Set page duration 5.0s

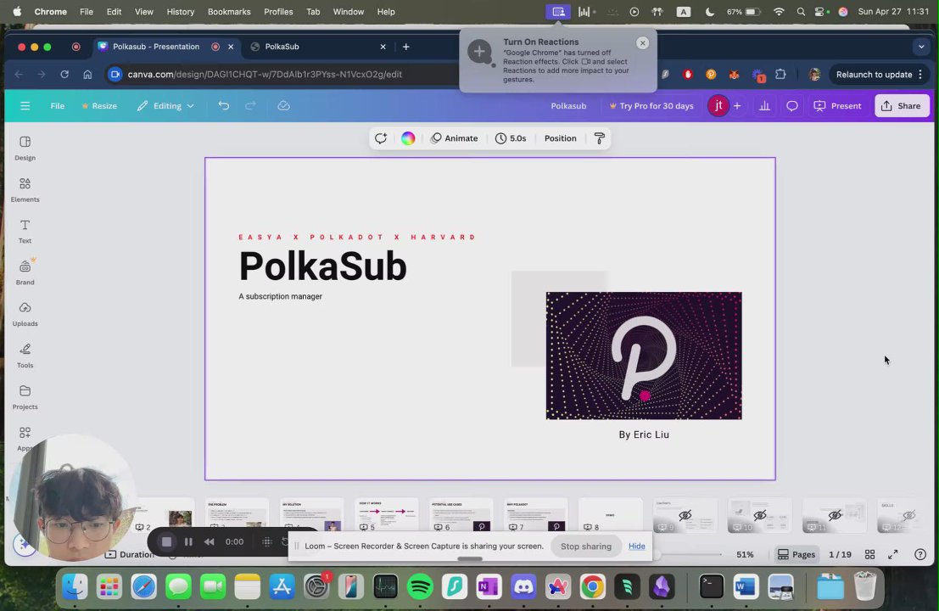(511, 138)
